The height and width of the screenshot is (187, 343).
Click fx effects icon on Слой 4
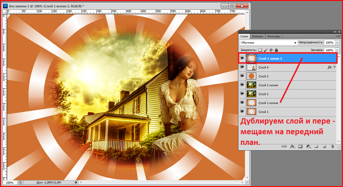point(329,68)
